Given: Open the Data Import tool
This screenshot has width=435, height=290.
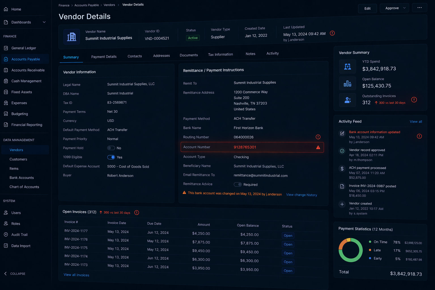Looking at the screenshot, I should 21,246.
